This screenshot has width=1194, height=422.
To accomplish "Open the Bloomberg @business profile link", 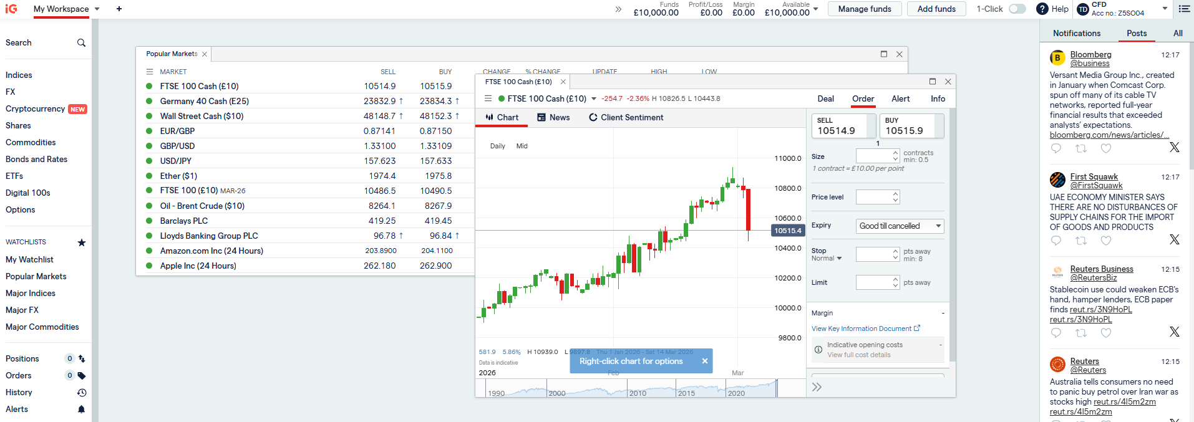I will [x=1090, y=64].
